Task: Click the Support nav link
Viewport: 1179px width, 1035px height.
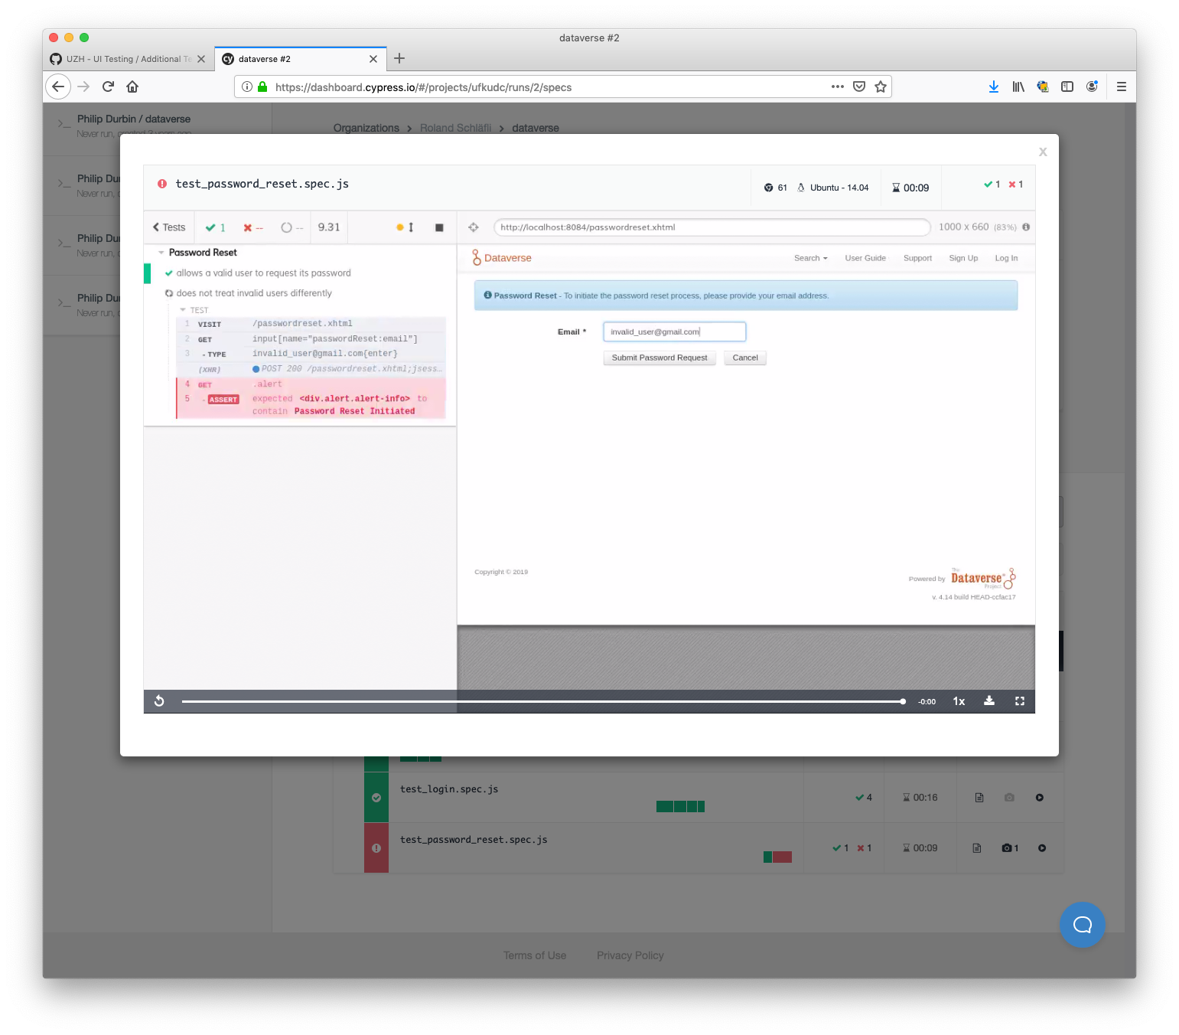Action: pos(917,258)
